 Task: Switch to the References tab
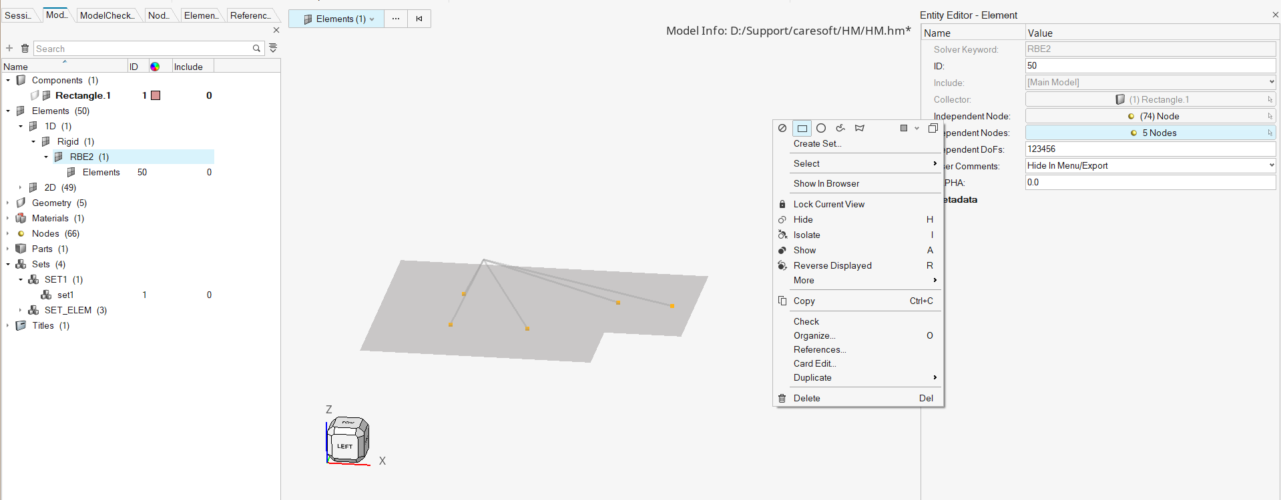pos(250,15)
